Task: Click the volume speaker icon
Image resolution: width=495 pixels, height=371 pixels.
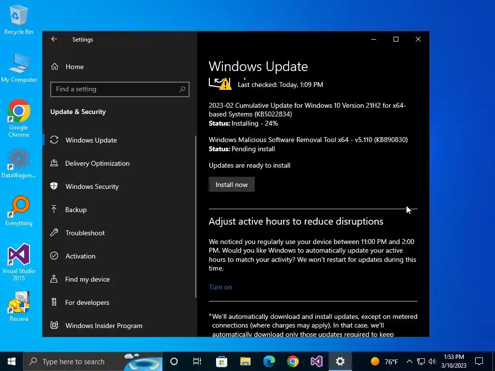Action: pos(432,361)
